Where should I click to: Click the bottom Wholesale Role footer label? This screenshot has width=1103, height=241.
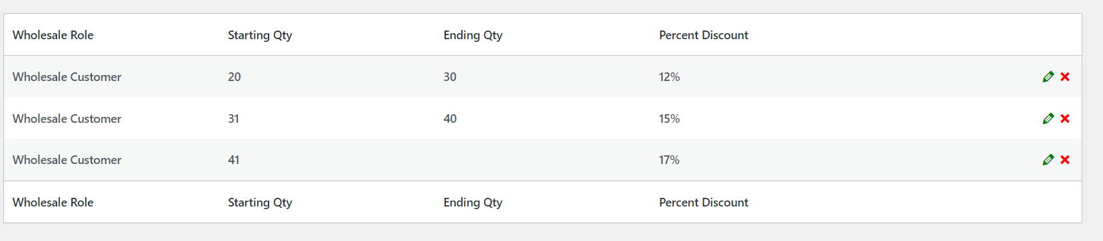[53, 202]
